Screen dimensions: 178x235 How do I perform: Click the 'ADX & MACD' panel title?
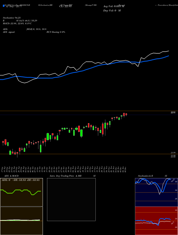[x=11, y=176]
